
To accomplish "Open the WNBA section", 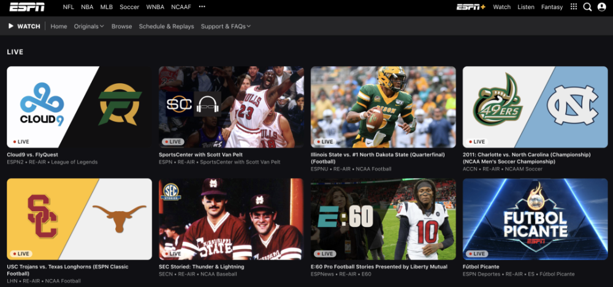I will [155, 7].
